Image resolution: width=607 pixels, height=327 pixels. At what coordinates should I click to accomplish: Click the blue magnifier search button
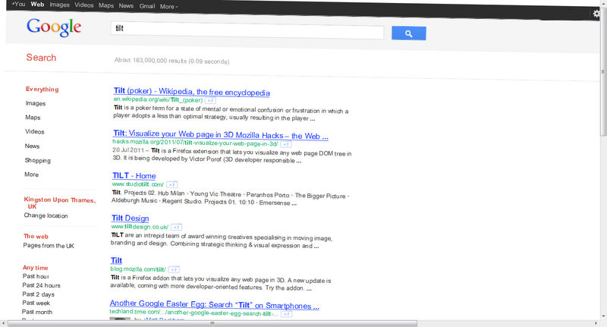pos(408,33)
